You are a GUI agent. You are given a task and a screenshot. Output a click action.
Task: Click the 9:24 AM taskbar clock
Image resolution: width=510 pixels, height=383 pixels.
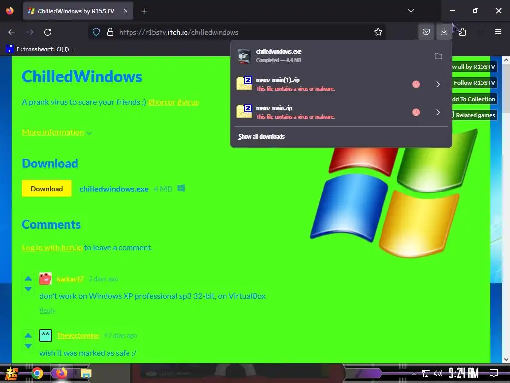click(x=464, y=373)
